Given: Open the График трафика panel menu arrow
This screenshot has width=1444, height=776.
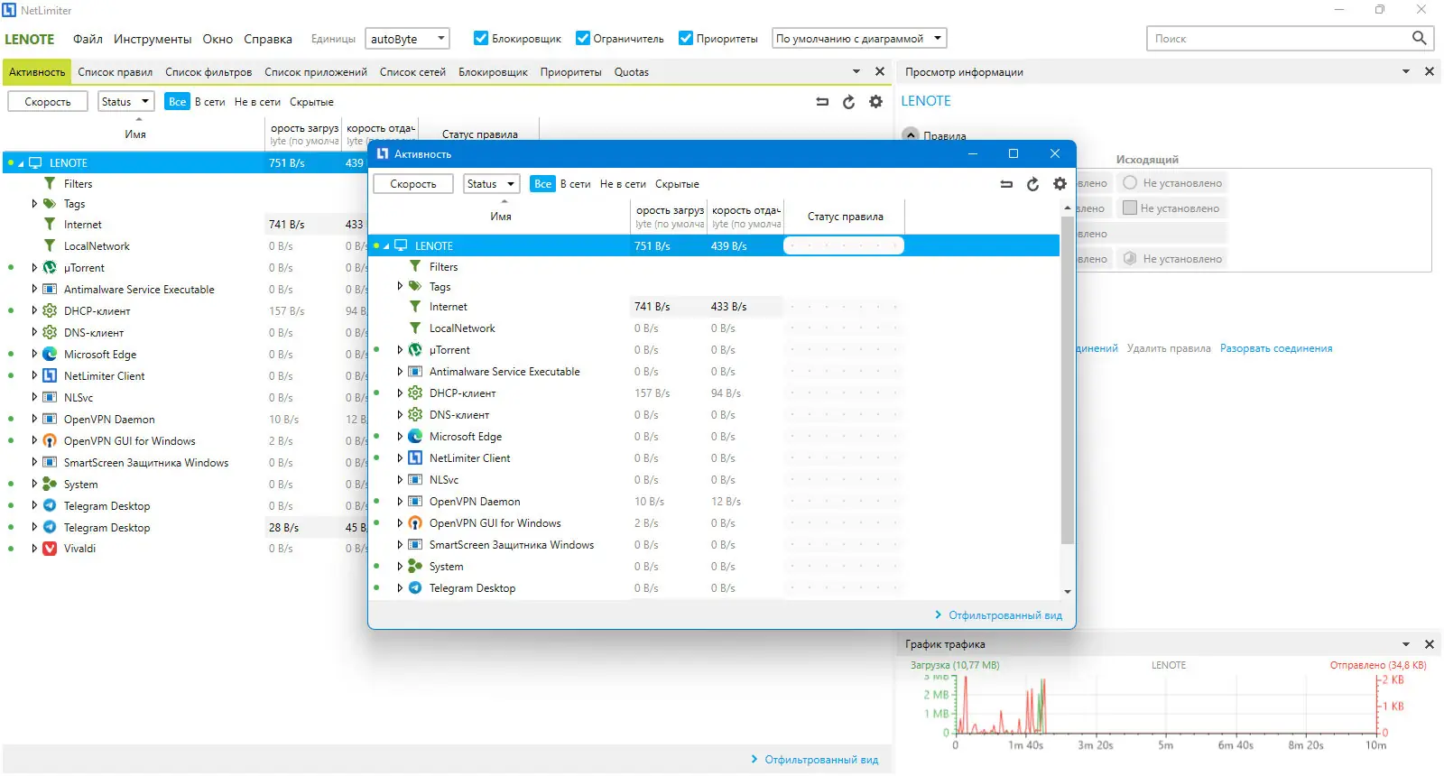Looking at the screenshot, I should [x=1406, y=644].
